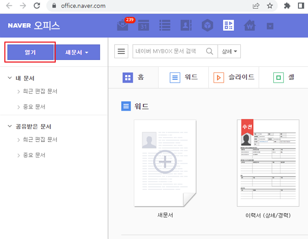This screenshot has height=239, width=308.
Task: Bookmark page with the star icon
Action: tap(270, 6)
